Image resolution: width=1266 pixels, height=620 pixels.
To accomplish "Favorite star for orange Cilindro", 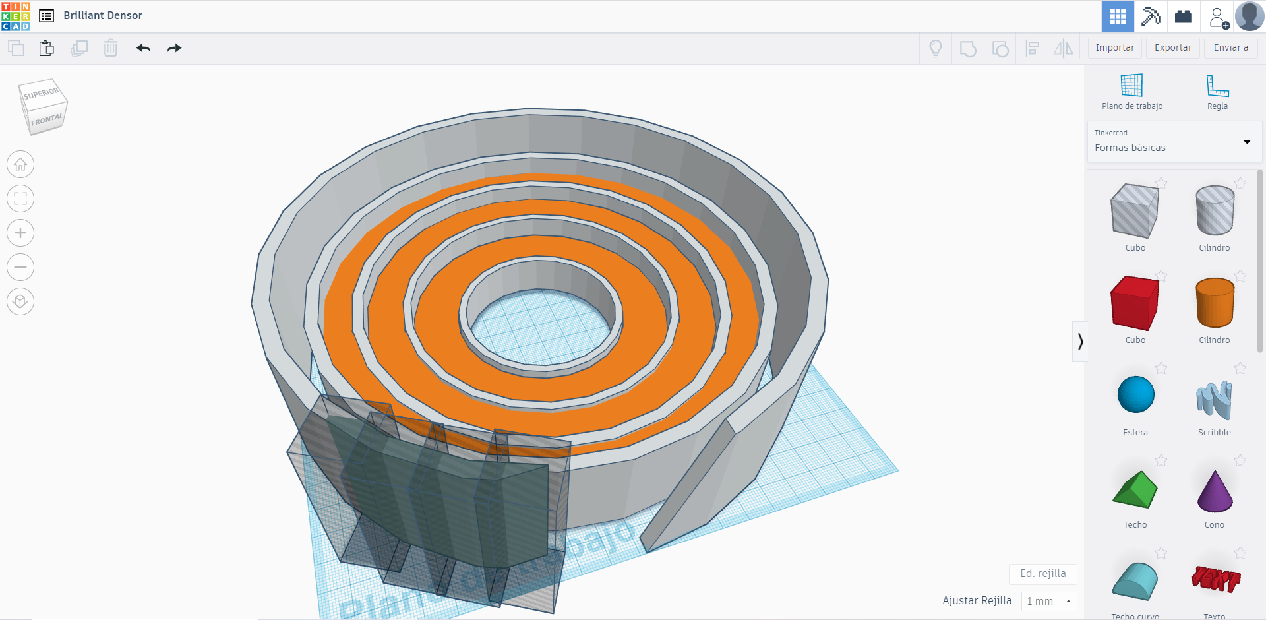I will (x=1240, y=276).
